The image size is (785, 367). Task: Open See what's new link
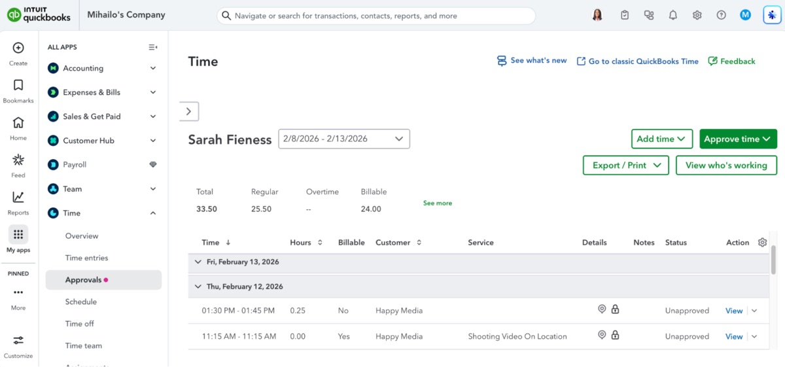(532, 61)
